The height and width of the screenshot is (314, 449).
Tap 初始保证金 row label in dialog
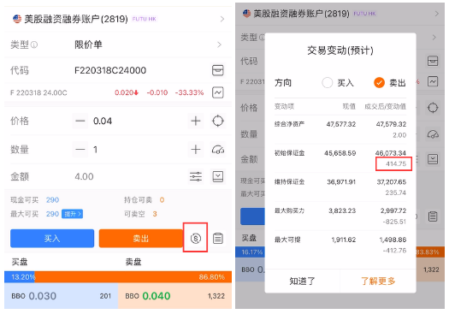coord(289,153)
